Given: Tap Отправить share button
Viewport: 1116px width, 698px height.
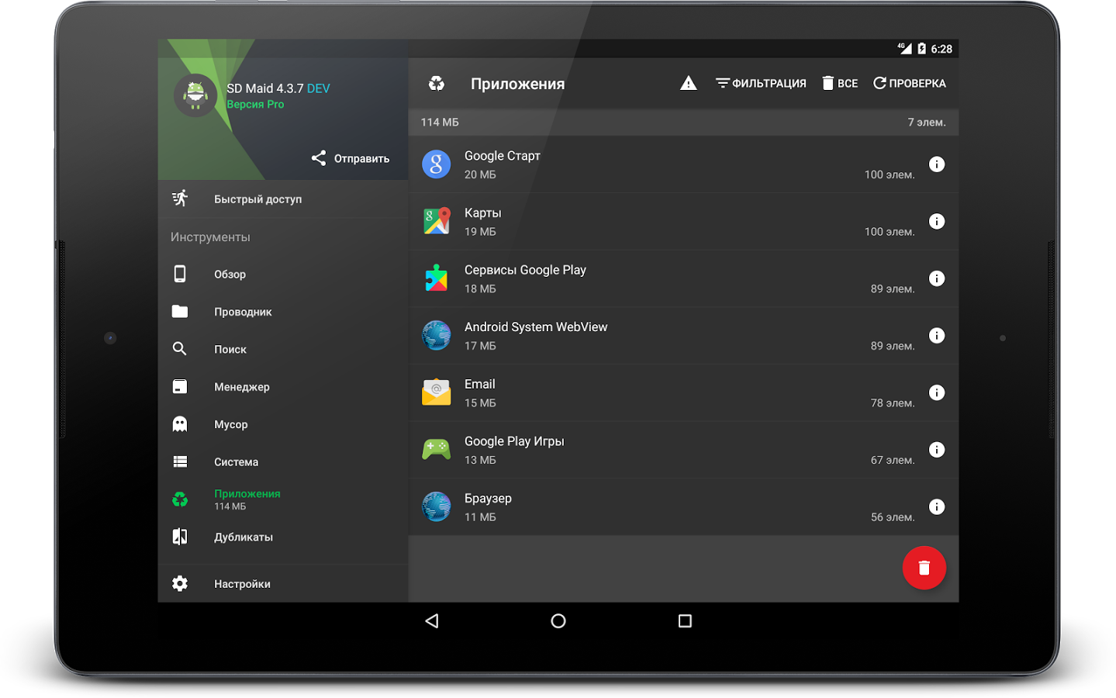Looking at the screenshot, I should 351,158.
